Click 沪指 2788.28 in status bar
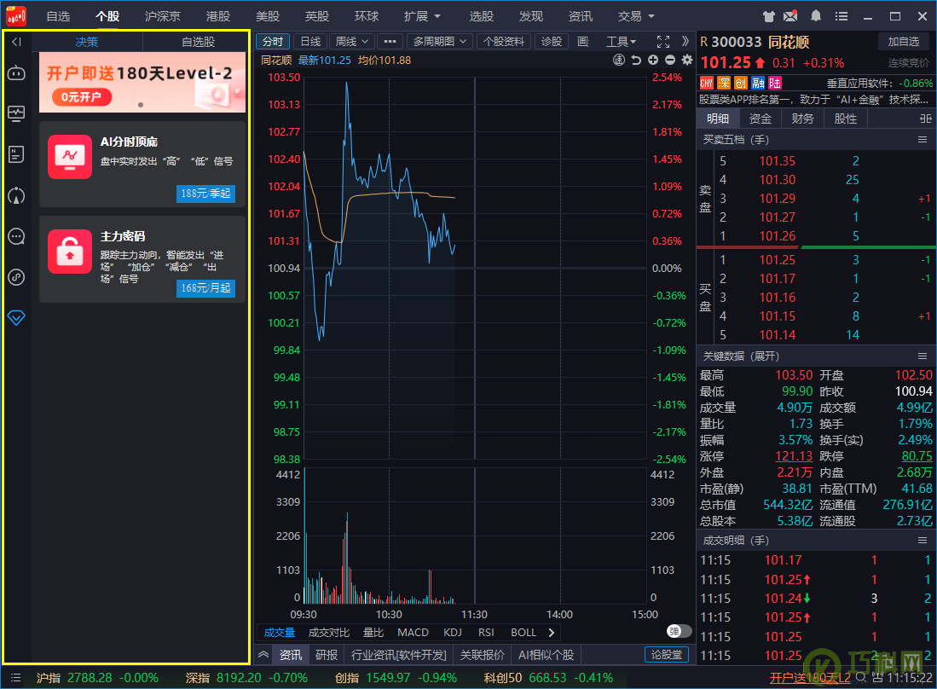 coord(97,678)
